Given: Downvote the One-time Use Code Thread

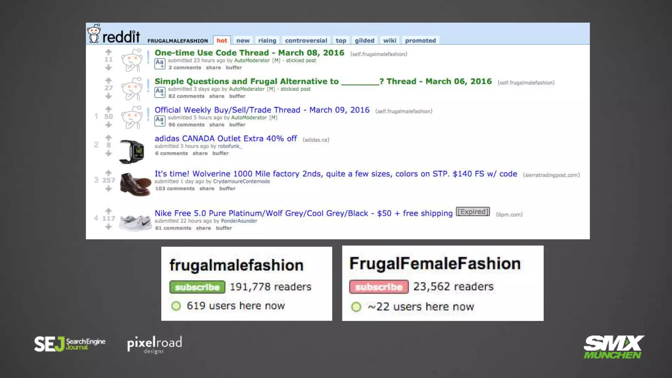Looking at the screenshot, I should click(108, 68).
